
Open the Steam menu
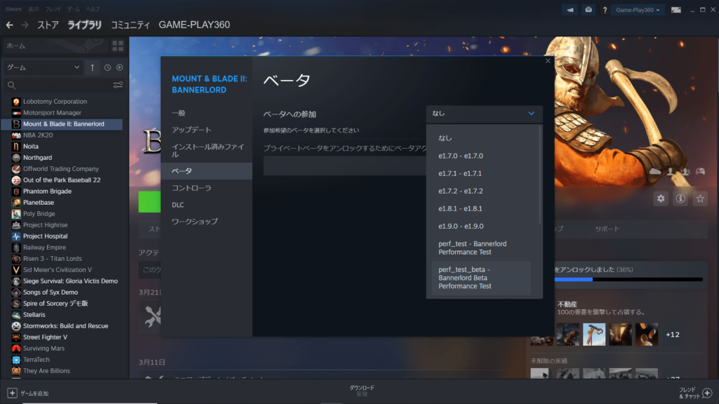coord(14,8)
